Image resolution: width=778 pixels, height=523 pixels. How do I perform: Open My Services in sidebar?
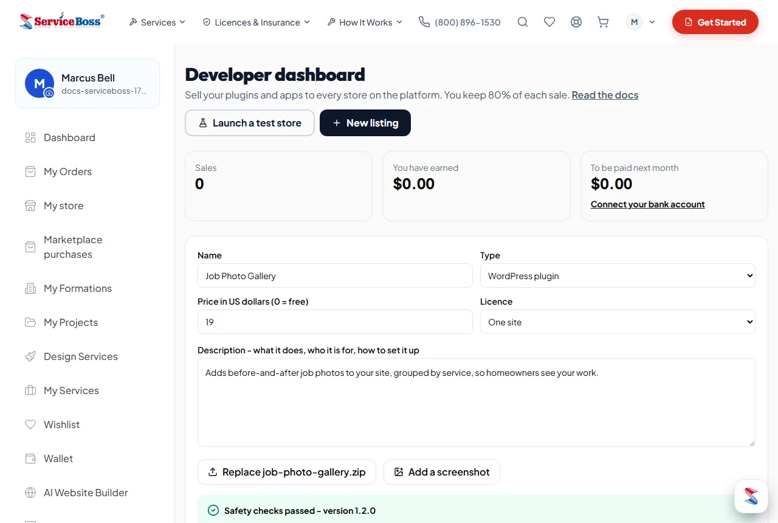87,390
